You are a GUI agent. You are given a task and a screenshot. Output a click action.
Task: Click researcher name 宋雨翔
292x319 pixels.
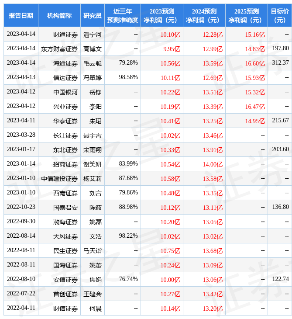click(93, 150)
